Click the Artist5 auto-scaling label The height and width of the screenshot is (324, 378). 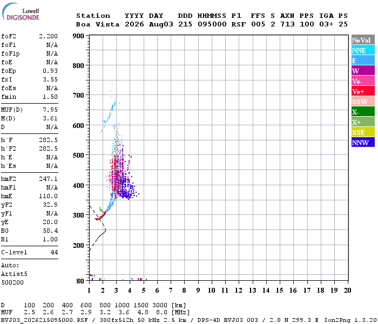click(14, 274)
